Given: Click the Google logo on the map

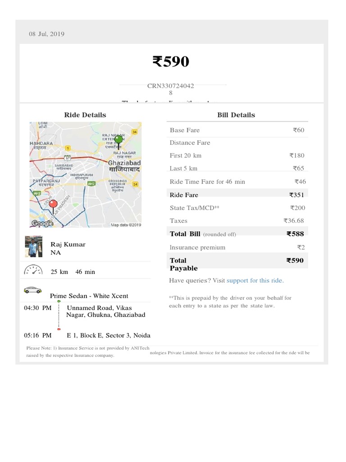Looking at the screenshot, I should click(x=42, y=223).
